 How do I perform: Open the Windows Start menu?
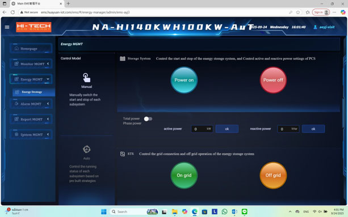pyautogui.click(x=104, y=212)
